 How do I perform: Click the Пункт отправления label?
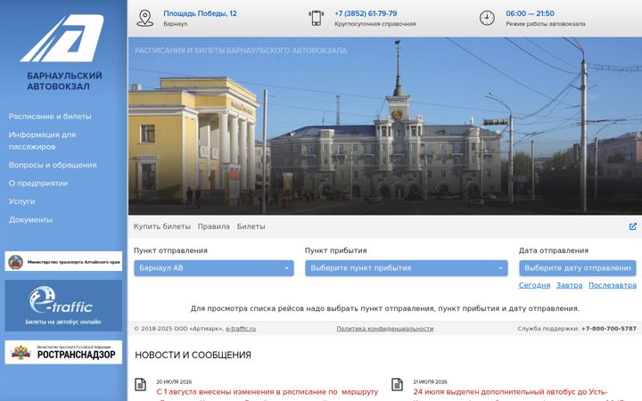(x=170, y=250)
